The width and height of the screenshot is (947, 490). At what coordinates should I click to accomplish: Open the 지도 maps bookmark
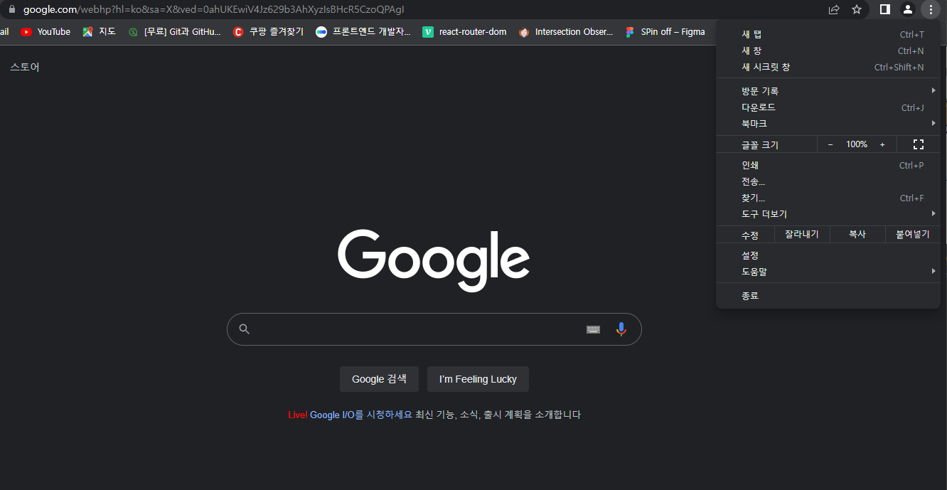tap(99, 31)
